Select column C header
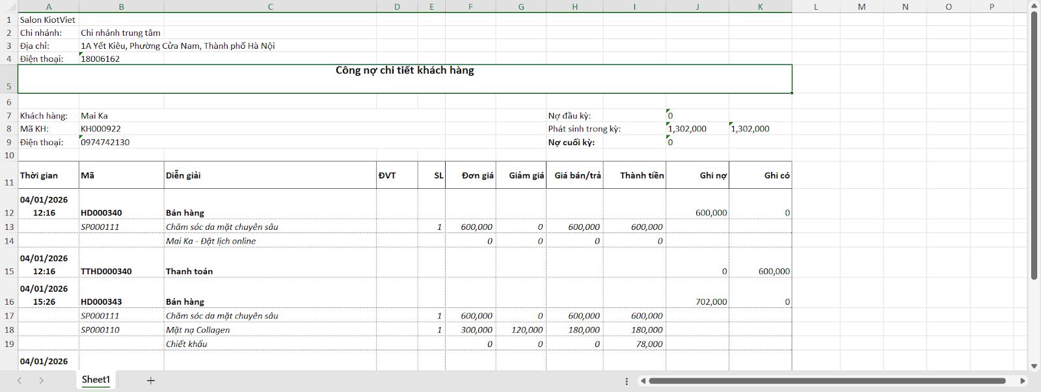Screen dimensions: 1041x392 [x=270, y=7]
